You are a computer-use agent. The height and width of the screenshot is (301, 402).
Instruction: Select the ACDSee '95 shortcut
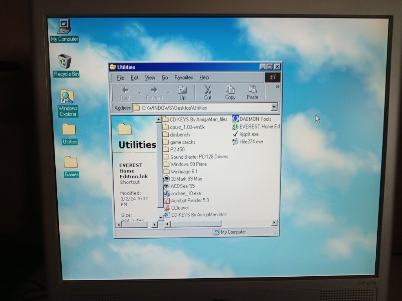(x=182, y=186)
